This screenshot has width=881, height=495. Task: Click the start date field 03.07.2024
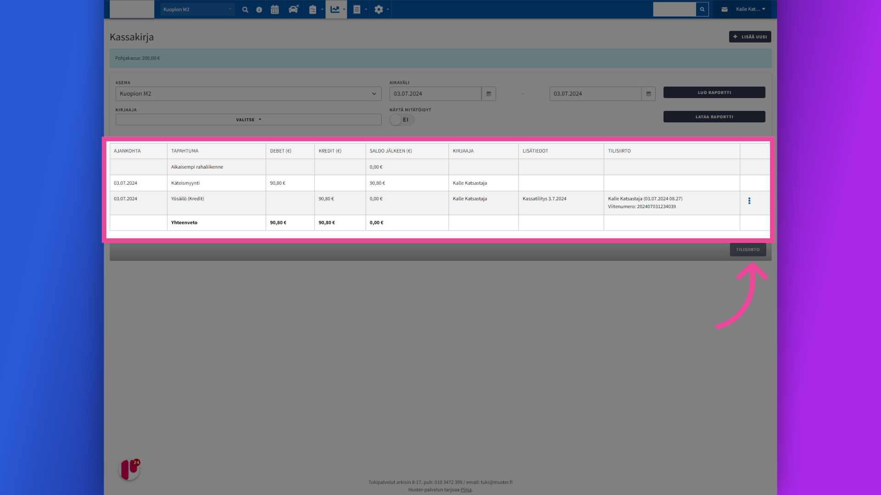pyautogui.click(x=435, y=93)
